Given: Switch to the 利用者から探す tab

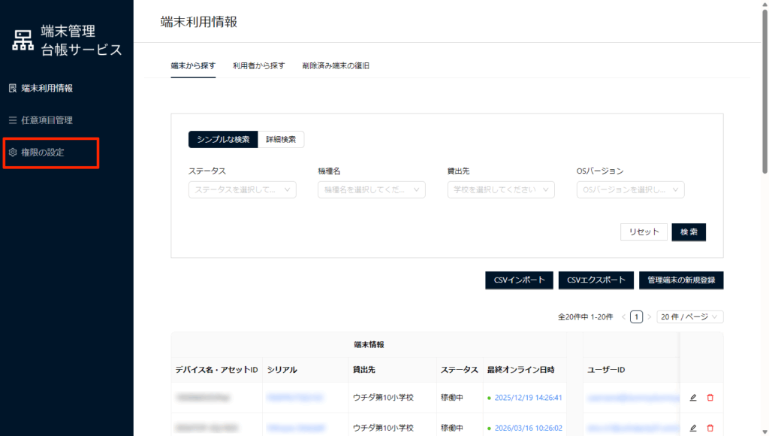Looking at the screenshot, I should (x=258, y=65).
